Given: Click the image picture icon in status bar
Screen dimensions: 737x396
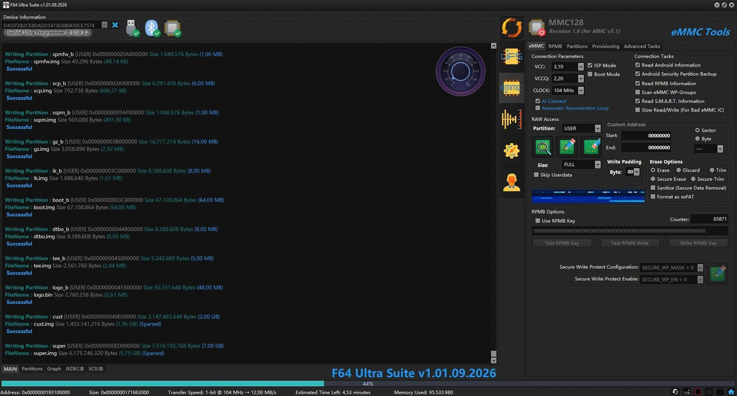Looking at the screenshot, I should [686, 392].
